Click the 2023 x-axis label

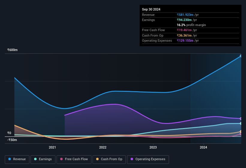pos(153,147)
